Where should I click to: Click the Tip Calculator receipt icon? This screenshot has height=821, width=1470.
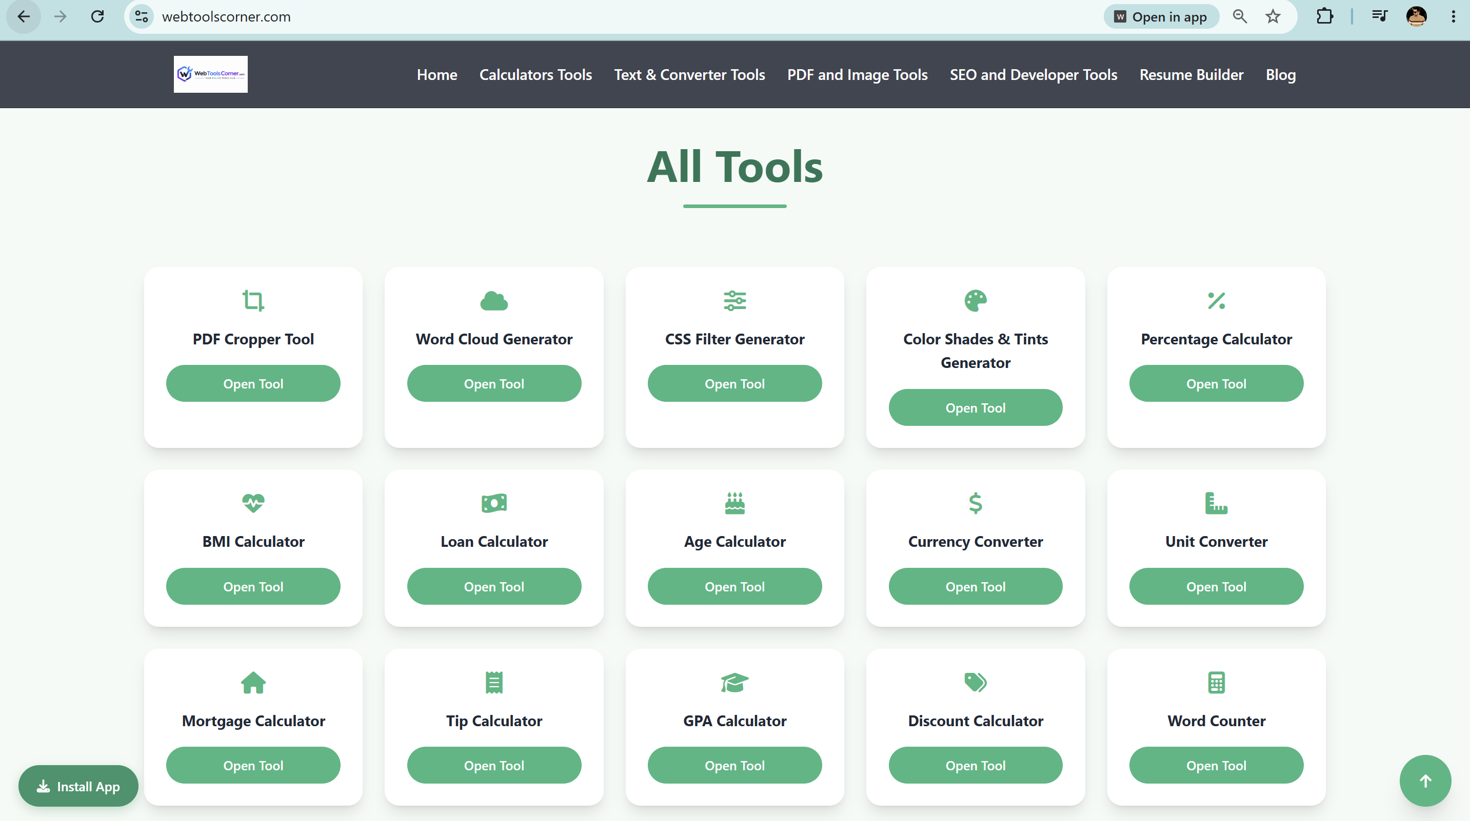(494, 683)
